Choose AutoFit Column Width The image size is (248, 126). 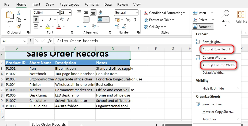219,65
